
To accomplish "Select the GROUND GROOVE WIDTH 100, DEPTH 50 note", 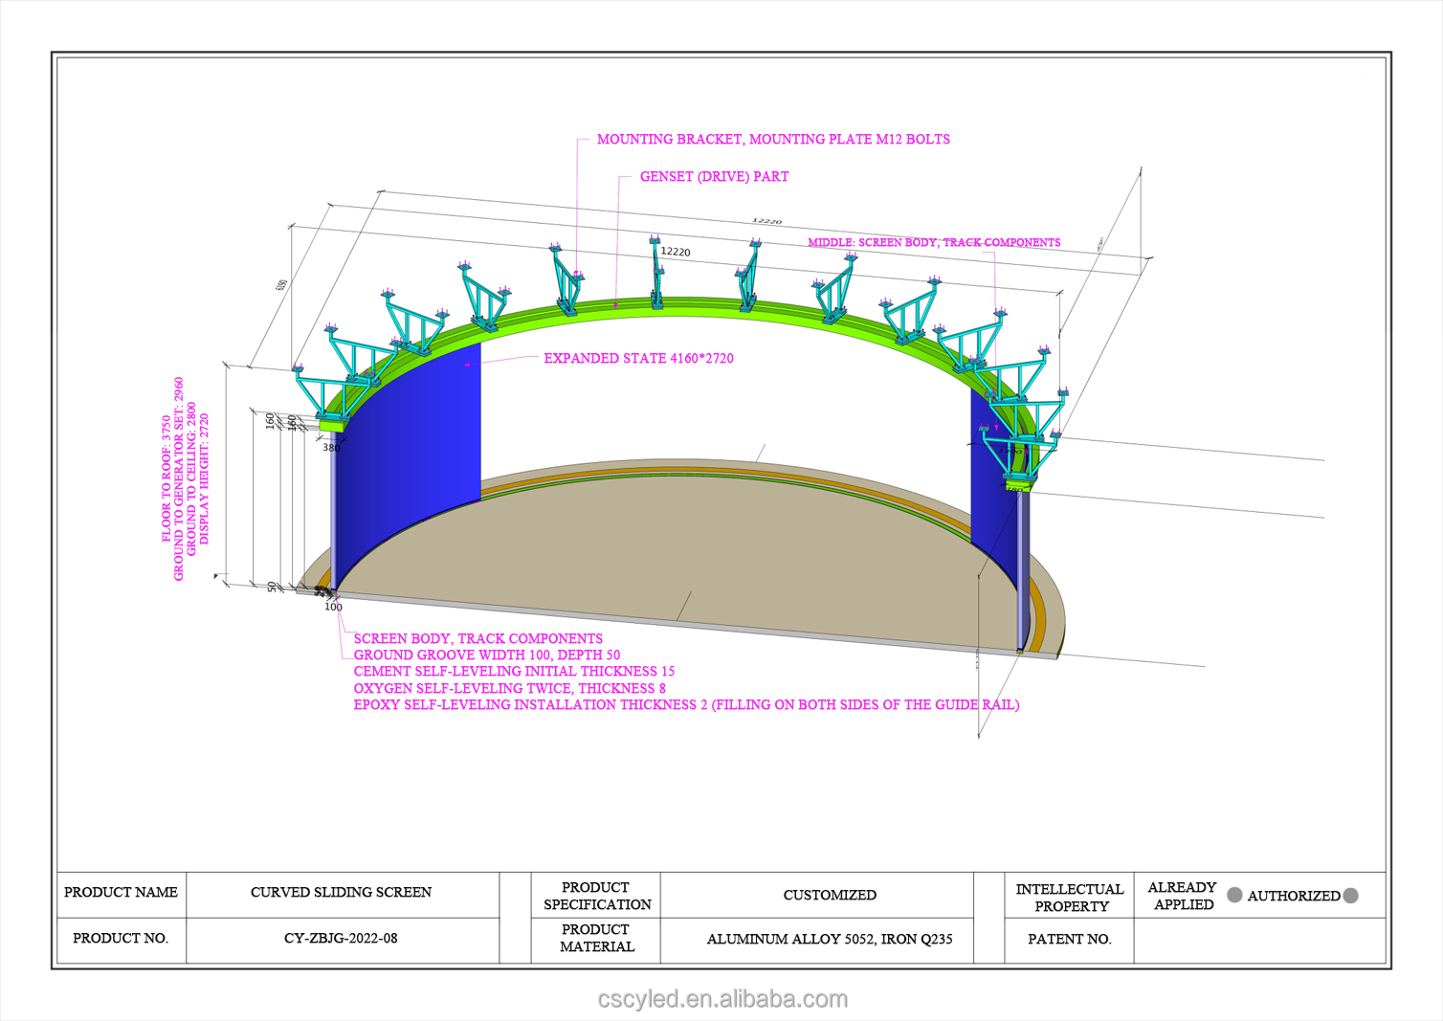I will (486, 655).
